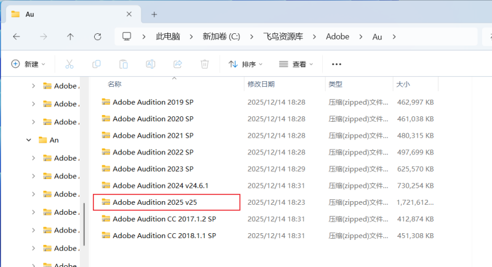492x267 pixels.
Task: Click the Copy icon in toolbar
Action: (97, 65)
